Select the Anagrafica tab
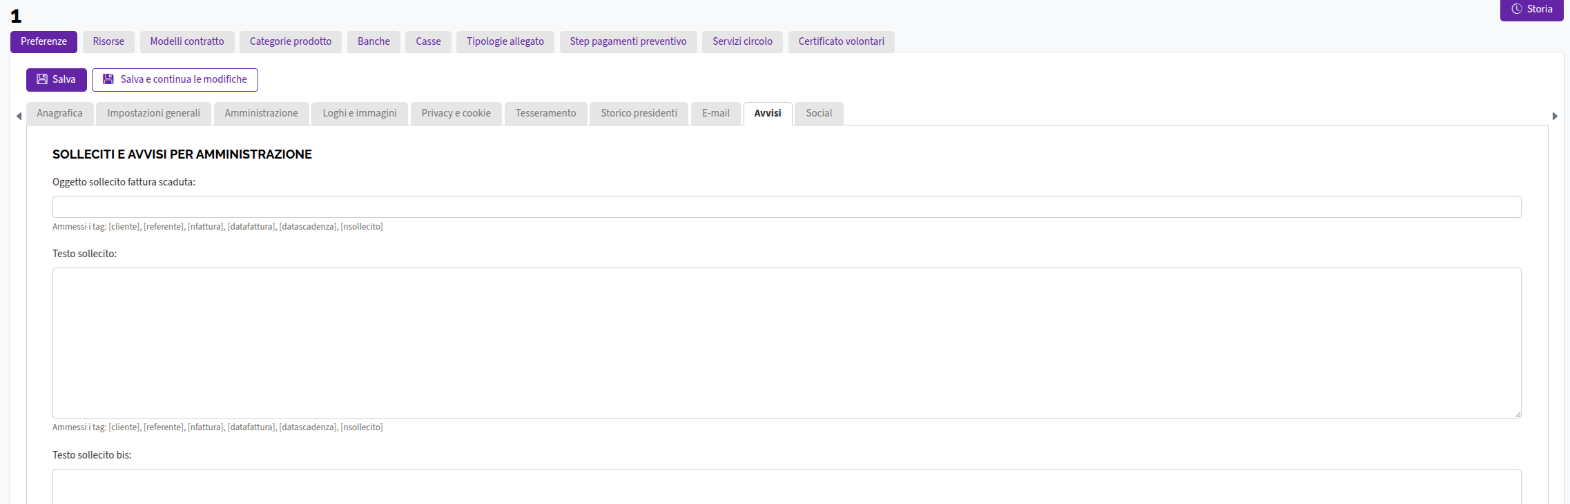 pos(59,114)
